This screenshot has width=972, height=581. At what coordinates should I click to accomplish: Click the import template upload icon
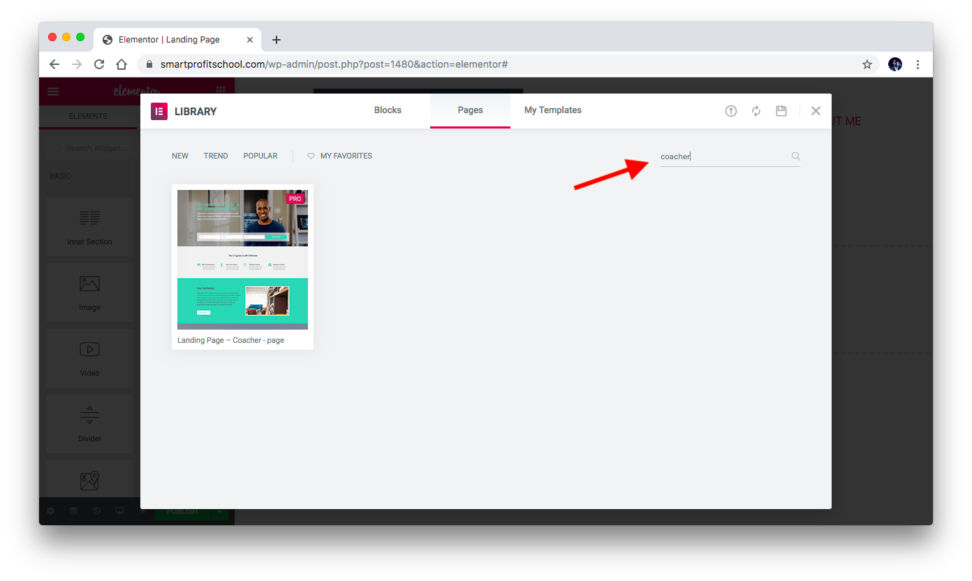pos(731,111)
